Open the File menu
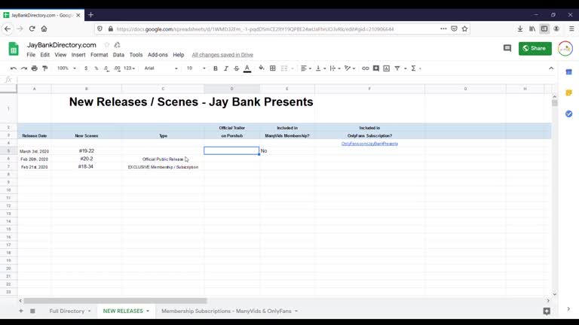 coord(31,54)
